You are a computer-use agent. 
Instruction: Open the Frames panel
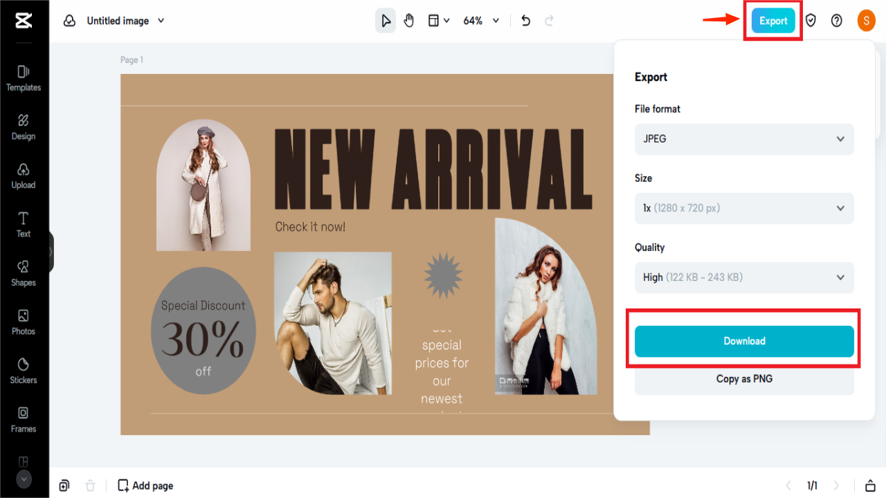pyautogui.click(x=23, y=418)
